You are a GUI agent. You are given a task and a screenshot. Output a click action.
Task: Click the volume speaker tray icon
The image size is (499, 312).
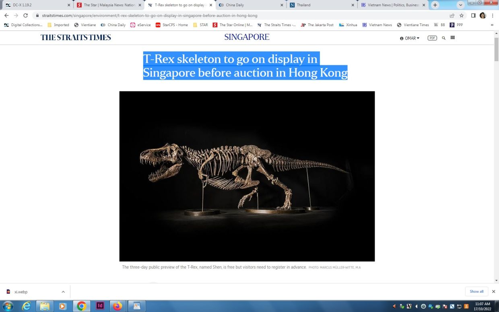click(417, 306)
